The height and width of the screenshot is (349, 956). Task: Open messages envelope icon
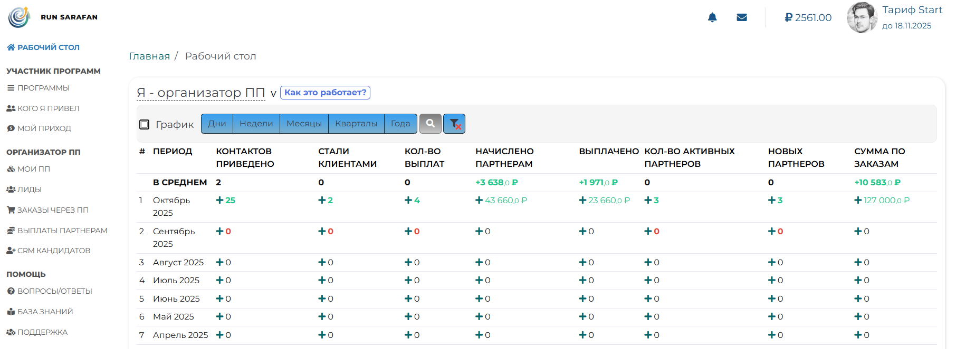pos(742,17)
